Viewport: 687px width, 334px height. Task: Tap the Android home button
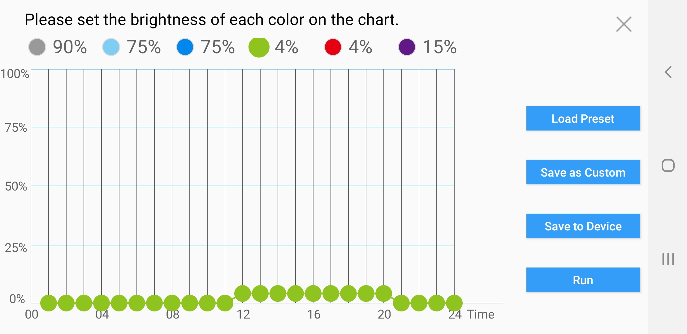click(x=668, y=165)
